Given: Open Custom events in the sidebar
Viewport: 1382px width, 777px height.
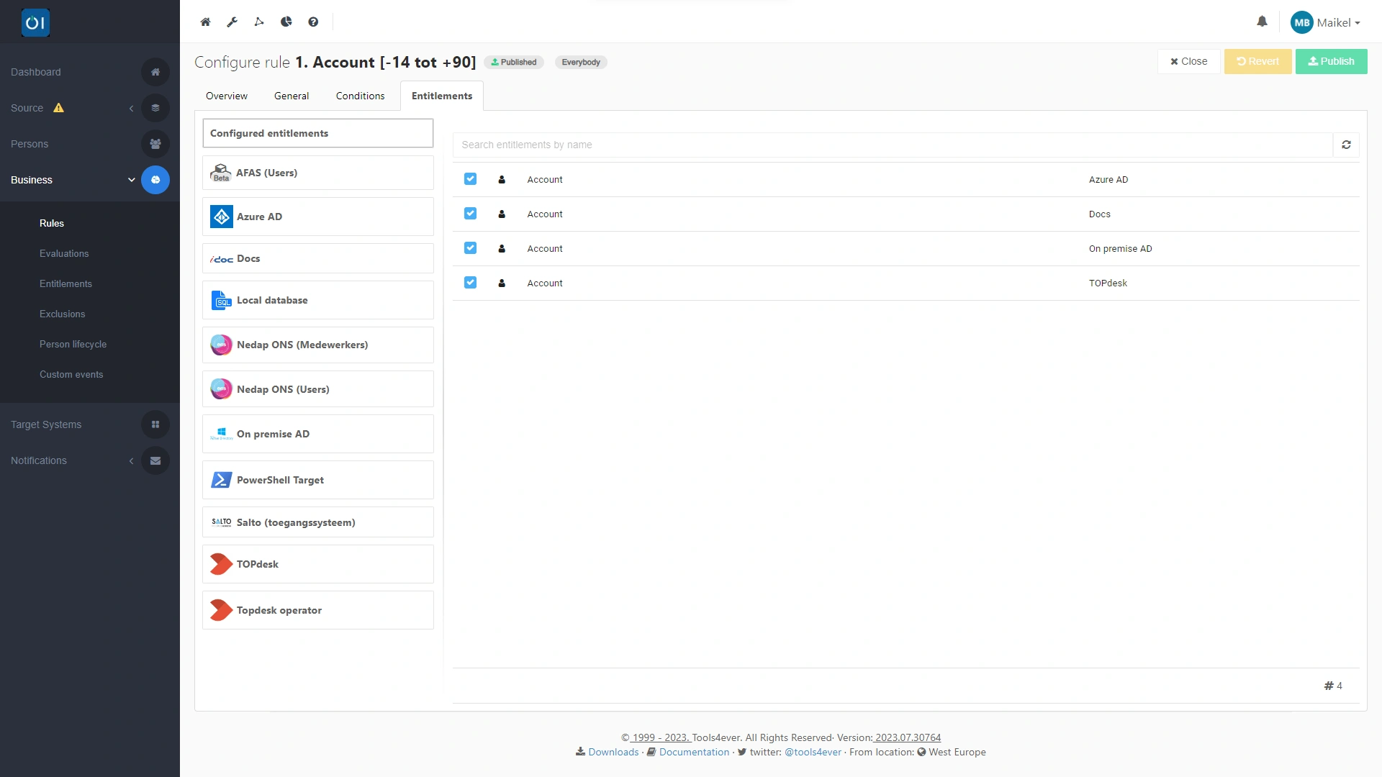Looking at the screenshot, I should pyautogui.click(x=71, y=374).
